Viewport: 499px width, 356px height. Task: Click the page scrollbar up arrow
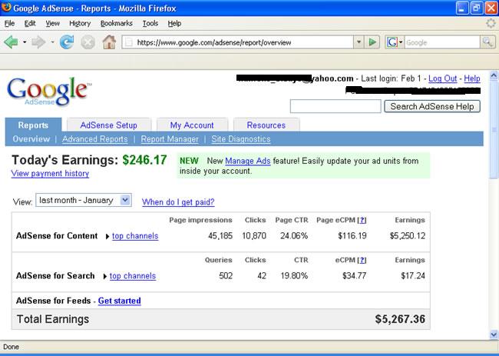click(x=494, y=75)
